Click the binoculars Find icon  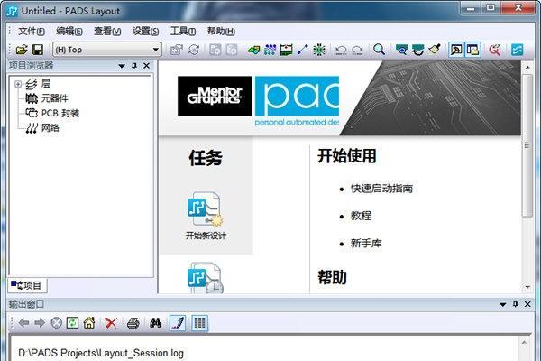click(x=156, y=323)
